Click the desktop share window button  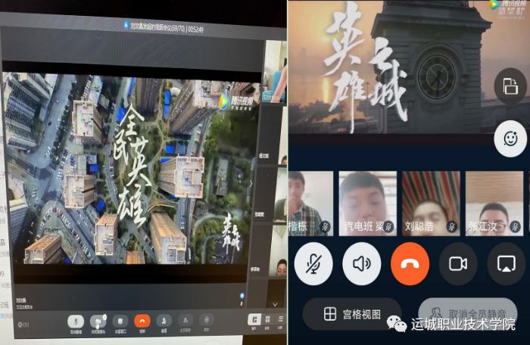(120, 321)
